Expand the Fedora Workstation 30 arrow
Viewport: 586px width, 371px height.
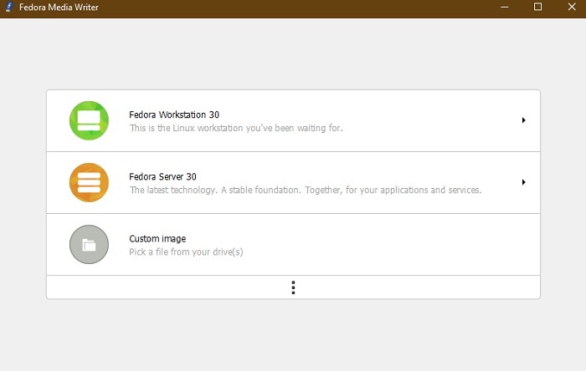coord(523,120)
